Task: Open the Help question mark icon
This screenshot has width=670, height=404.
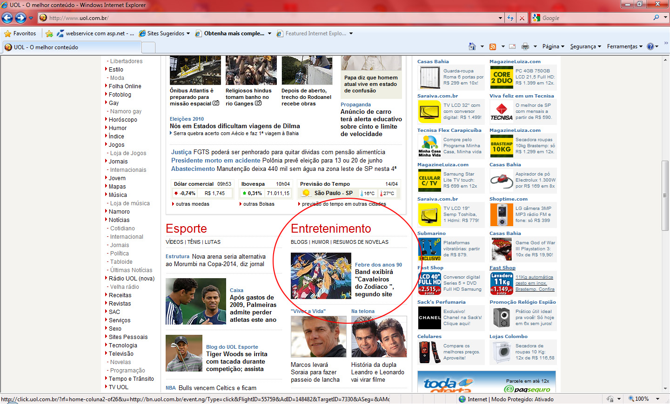Action: point(650,46)
